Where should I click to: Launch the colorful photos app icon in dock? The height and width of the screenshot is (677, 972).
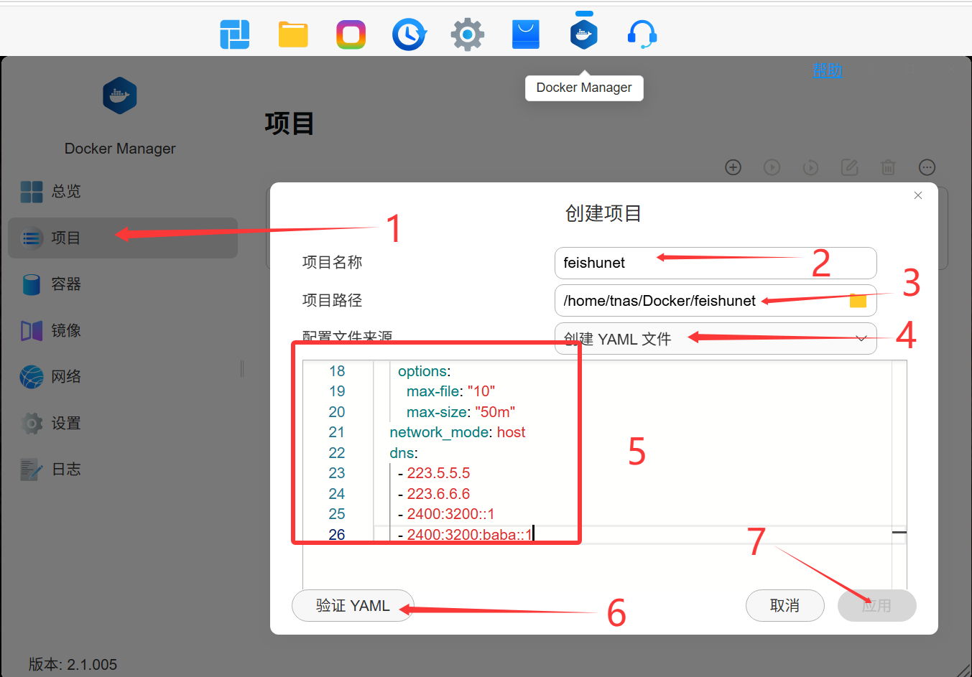[x=351, y=34]
